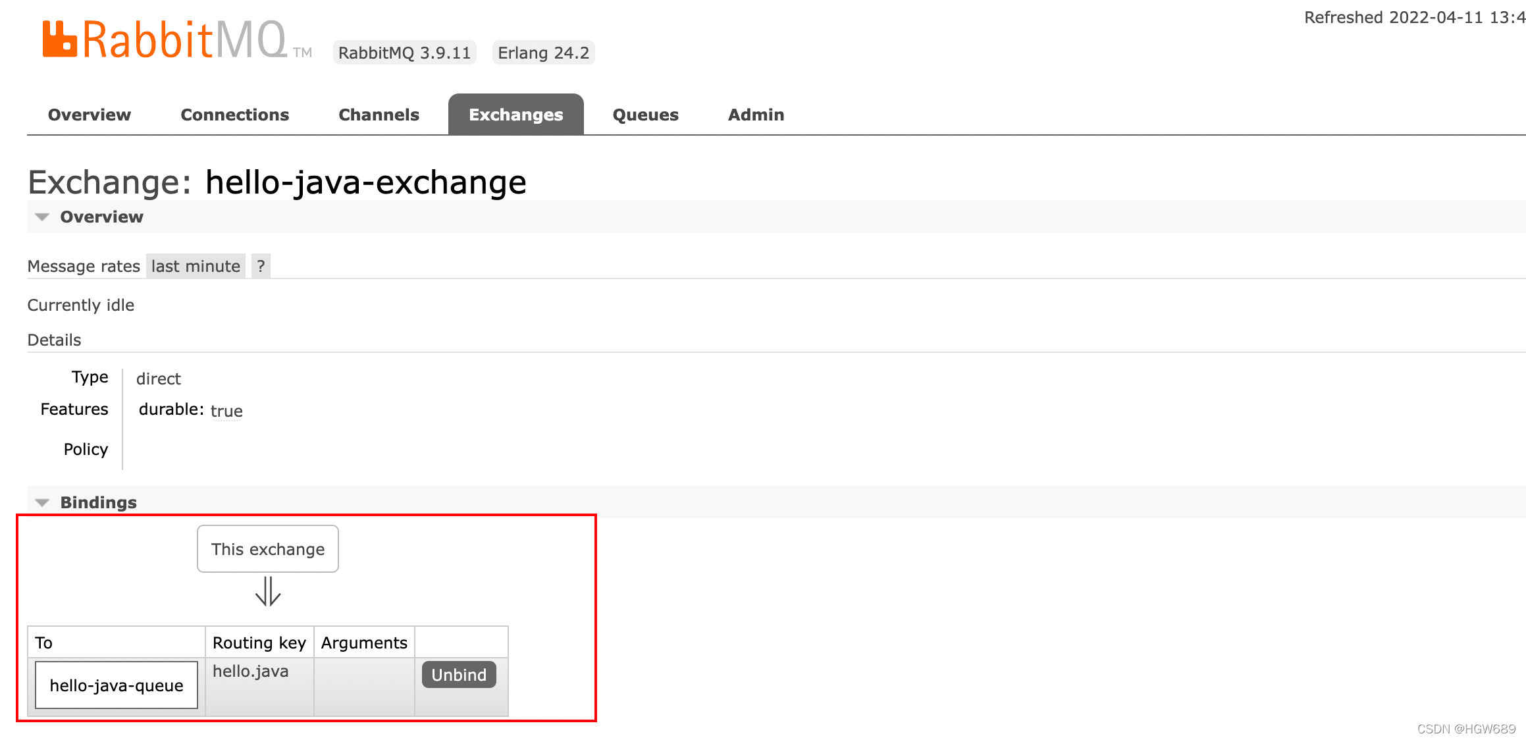Select the Exchanges tab

click(x=515, y=115)
